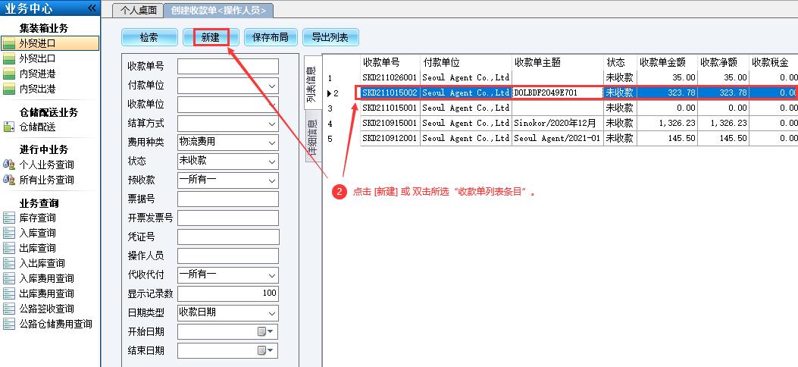Viewport: 798px width, 367px height.
Task: Open the 结算方式 dropdown list
Action: pyautogui.click(x=272, y=124)
